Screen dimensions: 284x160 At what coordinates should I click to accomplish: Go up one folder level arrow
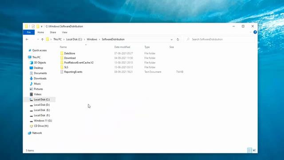pyautogui.click(x=43, y=40)
